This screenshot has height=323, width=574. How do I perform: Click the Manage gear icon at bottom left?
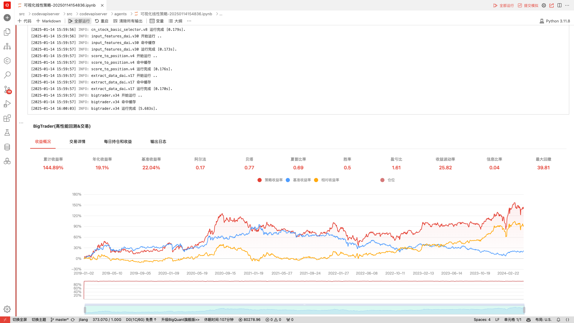[x=7, y=309]
